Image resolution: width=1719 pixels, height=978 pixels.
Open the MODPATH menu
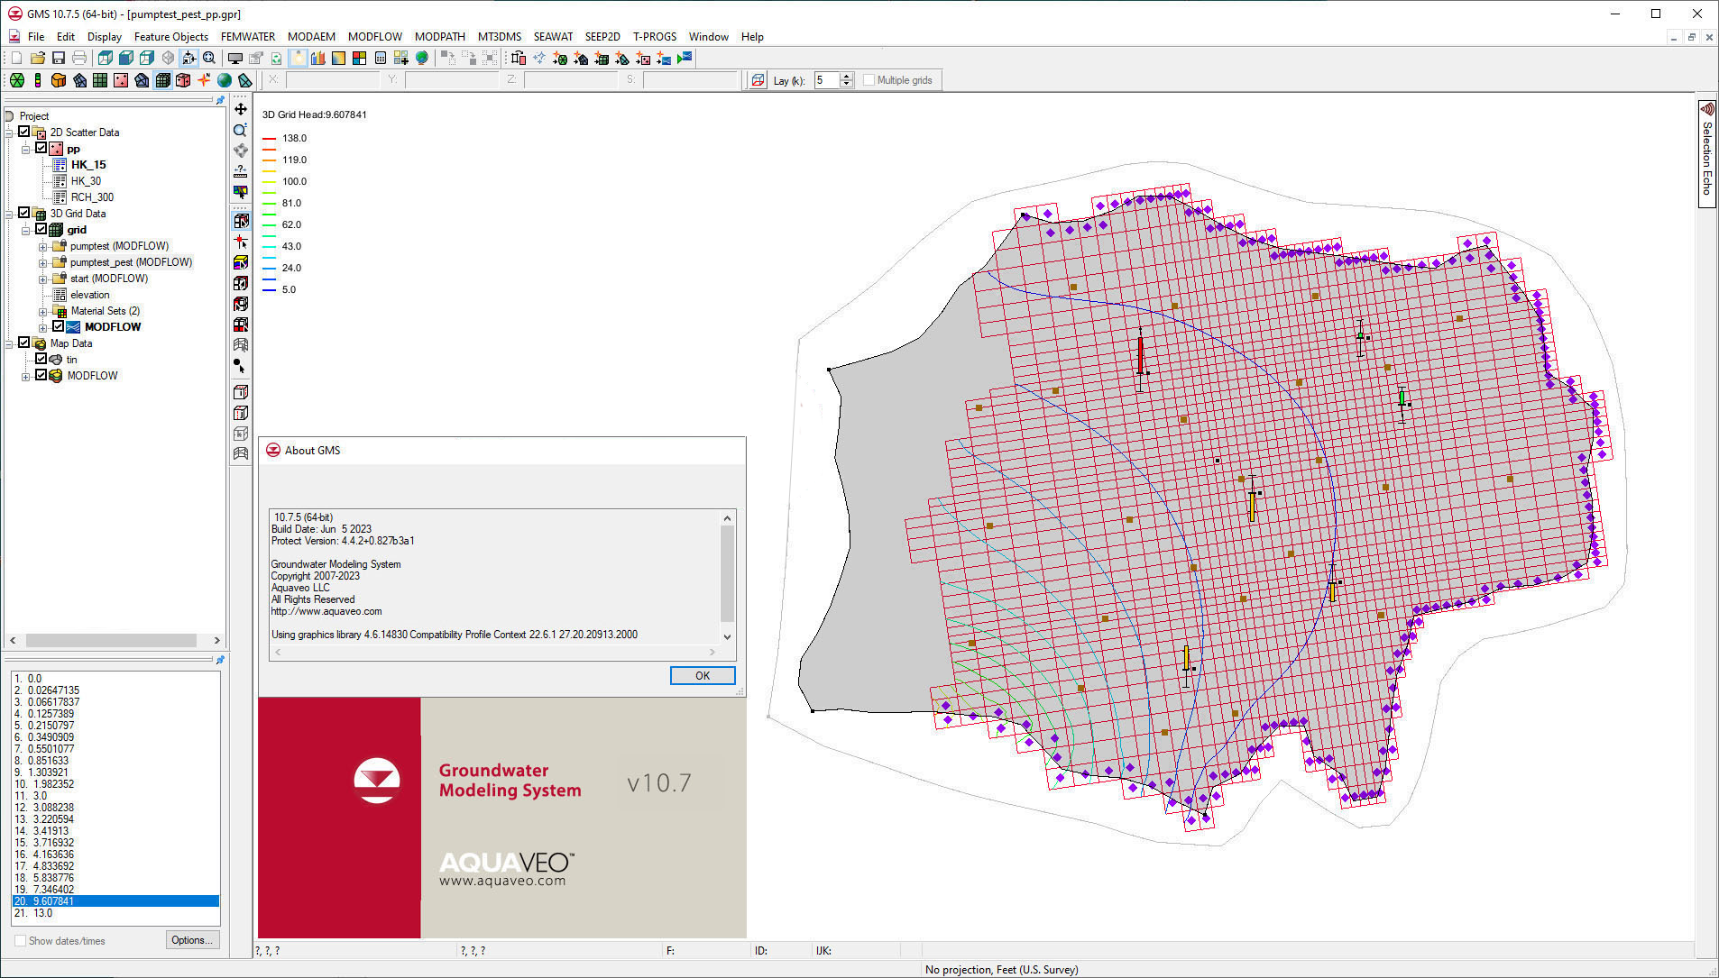440,37
